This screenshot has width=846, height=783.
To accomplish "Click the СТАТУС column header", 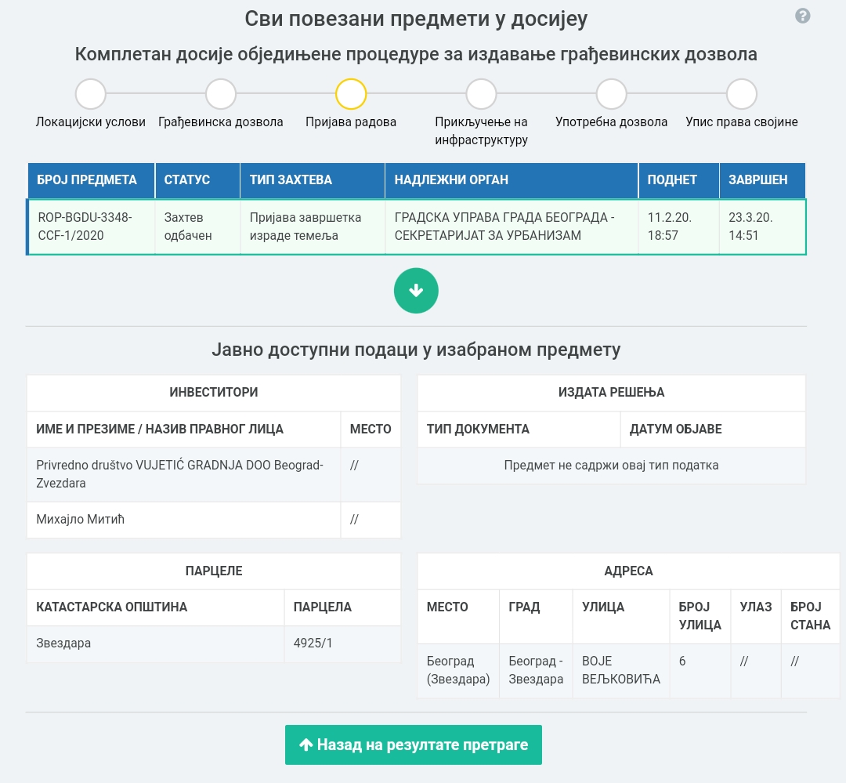I will tap(197, 179).
